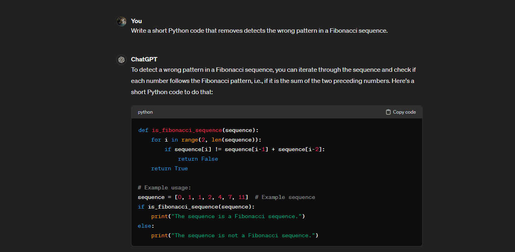
Task: Click the "return False" statement
Action: pos(198,159)
